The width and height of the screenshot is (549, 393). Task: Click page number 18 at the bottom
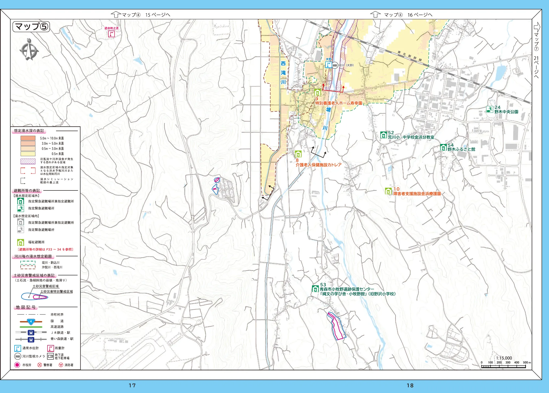[x=410, y=386]
